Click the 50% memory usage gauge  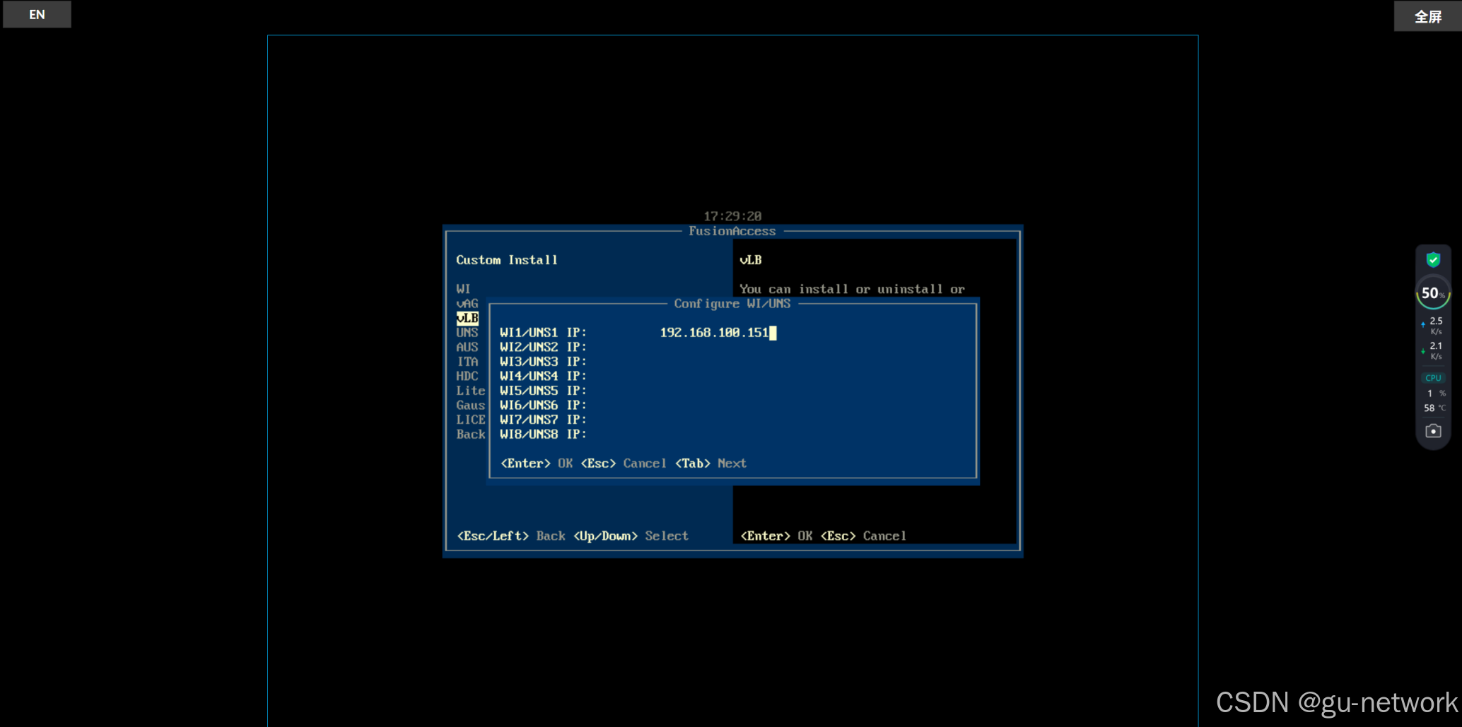[1433, 293]
